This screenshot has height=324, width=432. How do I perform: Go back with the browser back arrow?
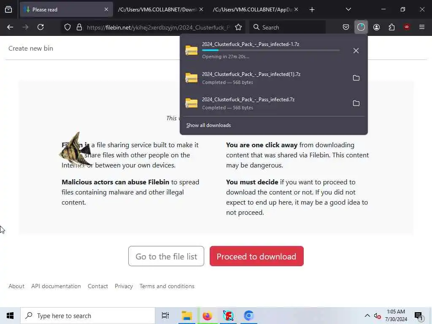[10, 27]
